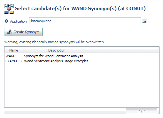Click the dialog title heading text
The image size is (163, 118).
(x=80, y=9)
